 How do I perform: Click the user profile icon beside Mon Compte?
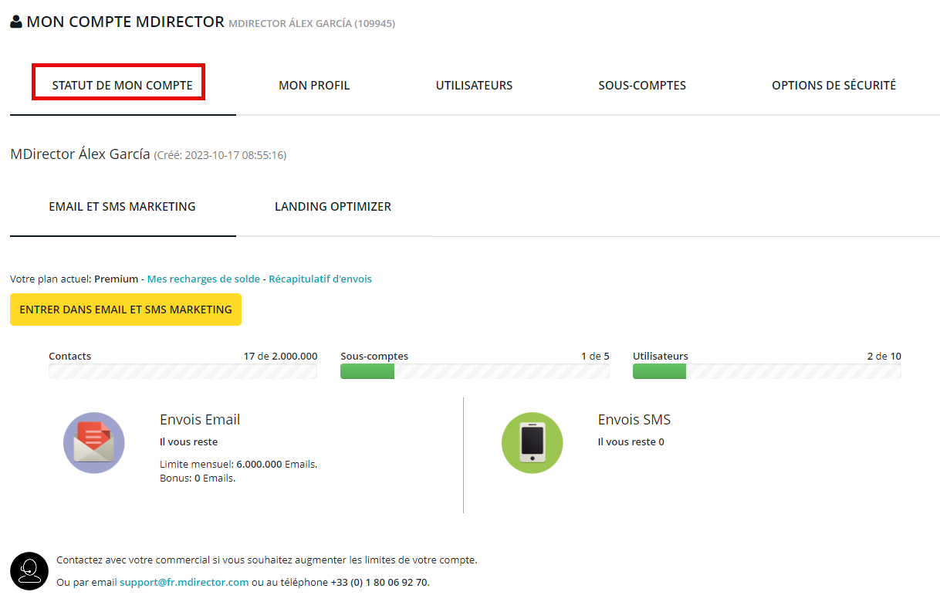pos(16,22)
